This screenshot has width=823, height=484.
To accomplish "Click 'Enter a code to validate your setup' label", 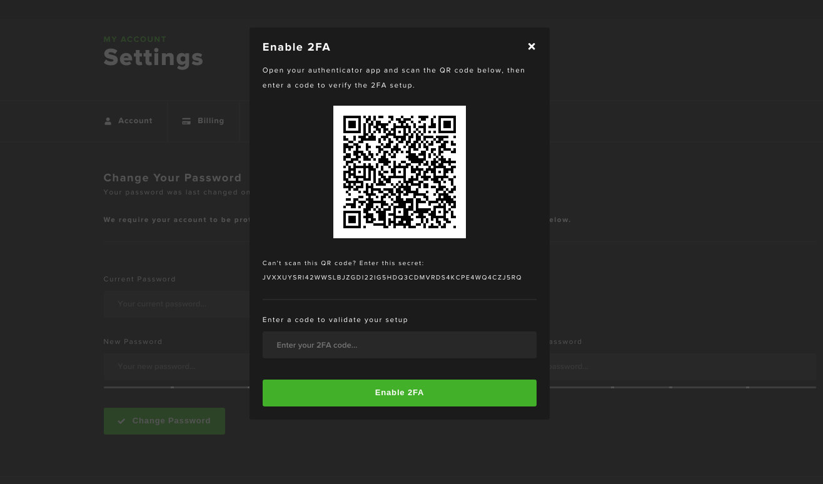I will pyautogui.click(x=335, y=320).
